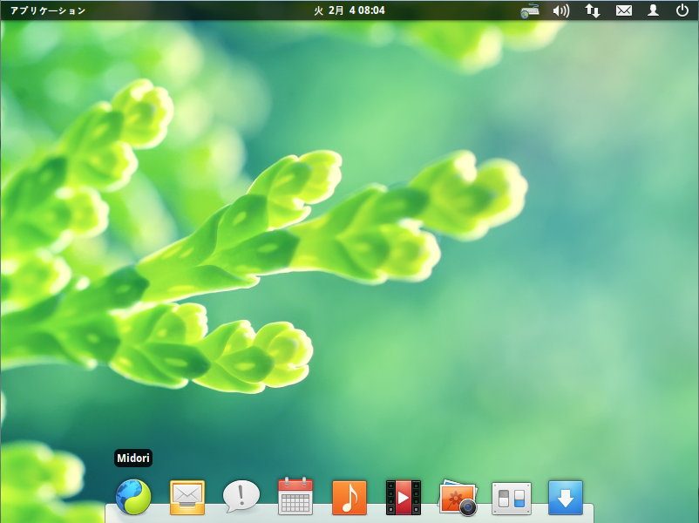
Task: Click the date and time indicator
Action: pos(349,10)
